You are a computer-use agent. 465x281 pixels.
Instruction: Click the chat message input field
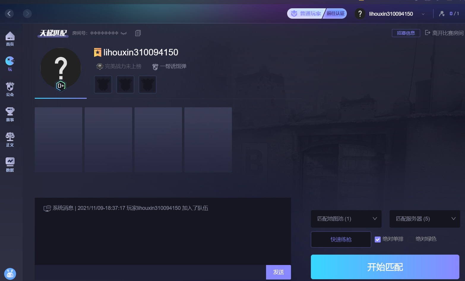click(x=150, y=272)
